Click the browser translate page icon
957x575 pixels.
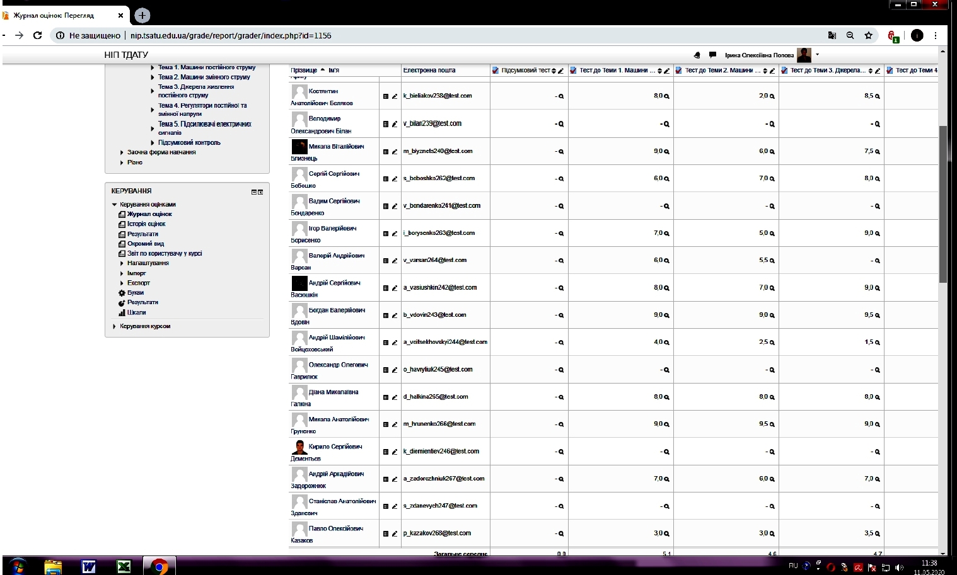coord(832,36)
